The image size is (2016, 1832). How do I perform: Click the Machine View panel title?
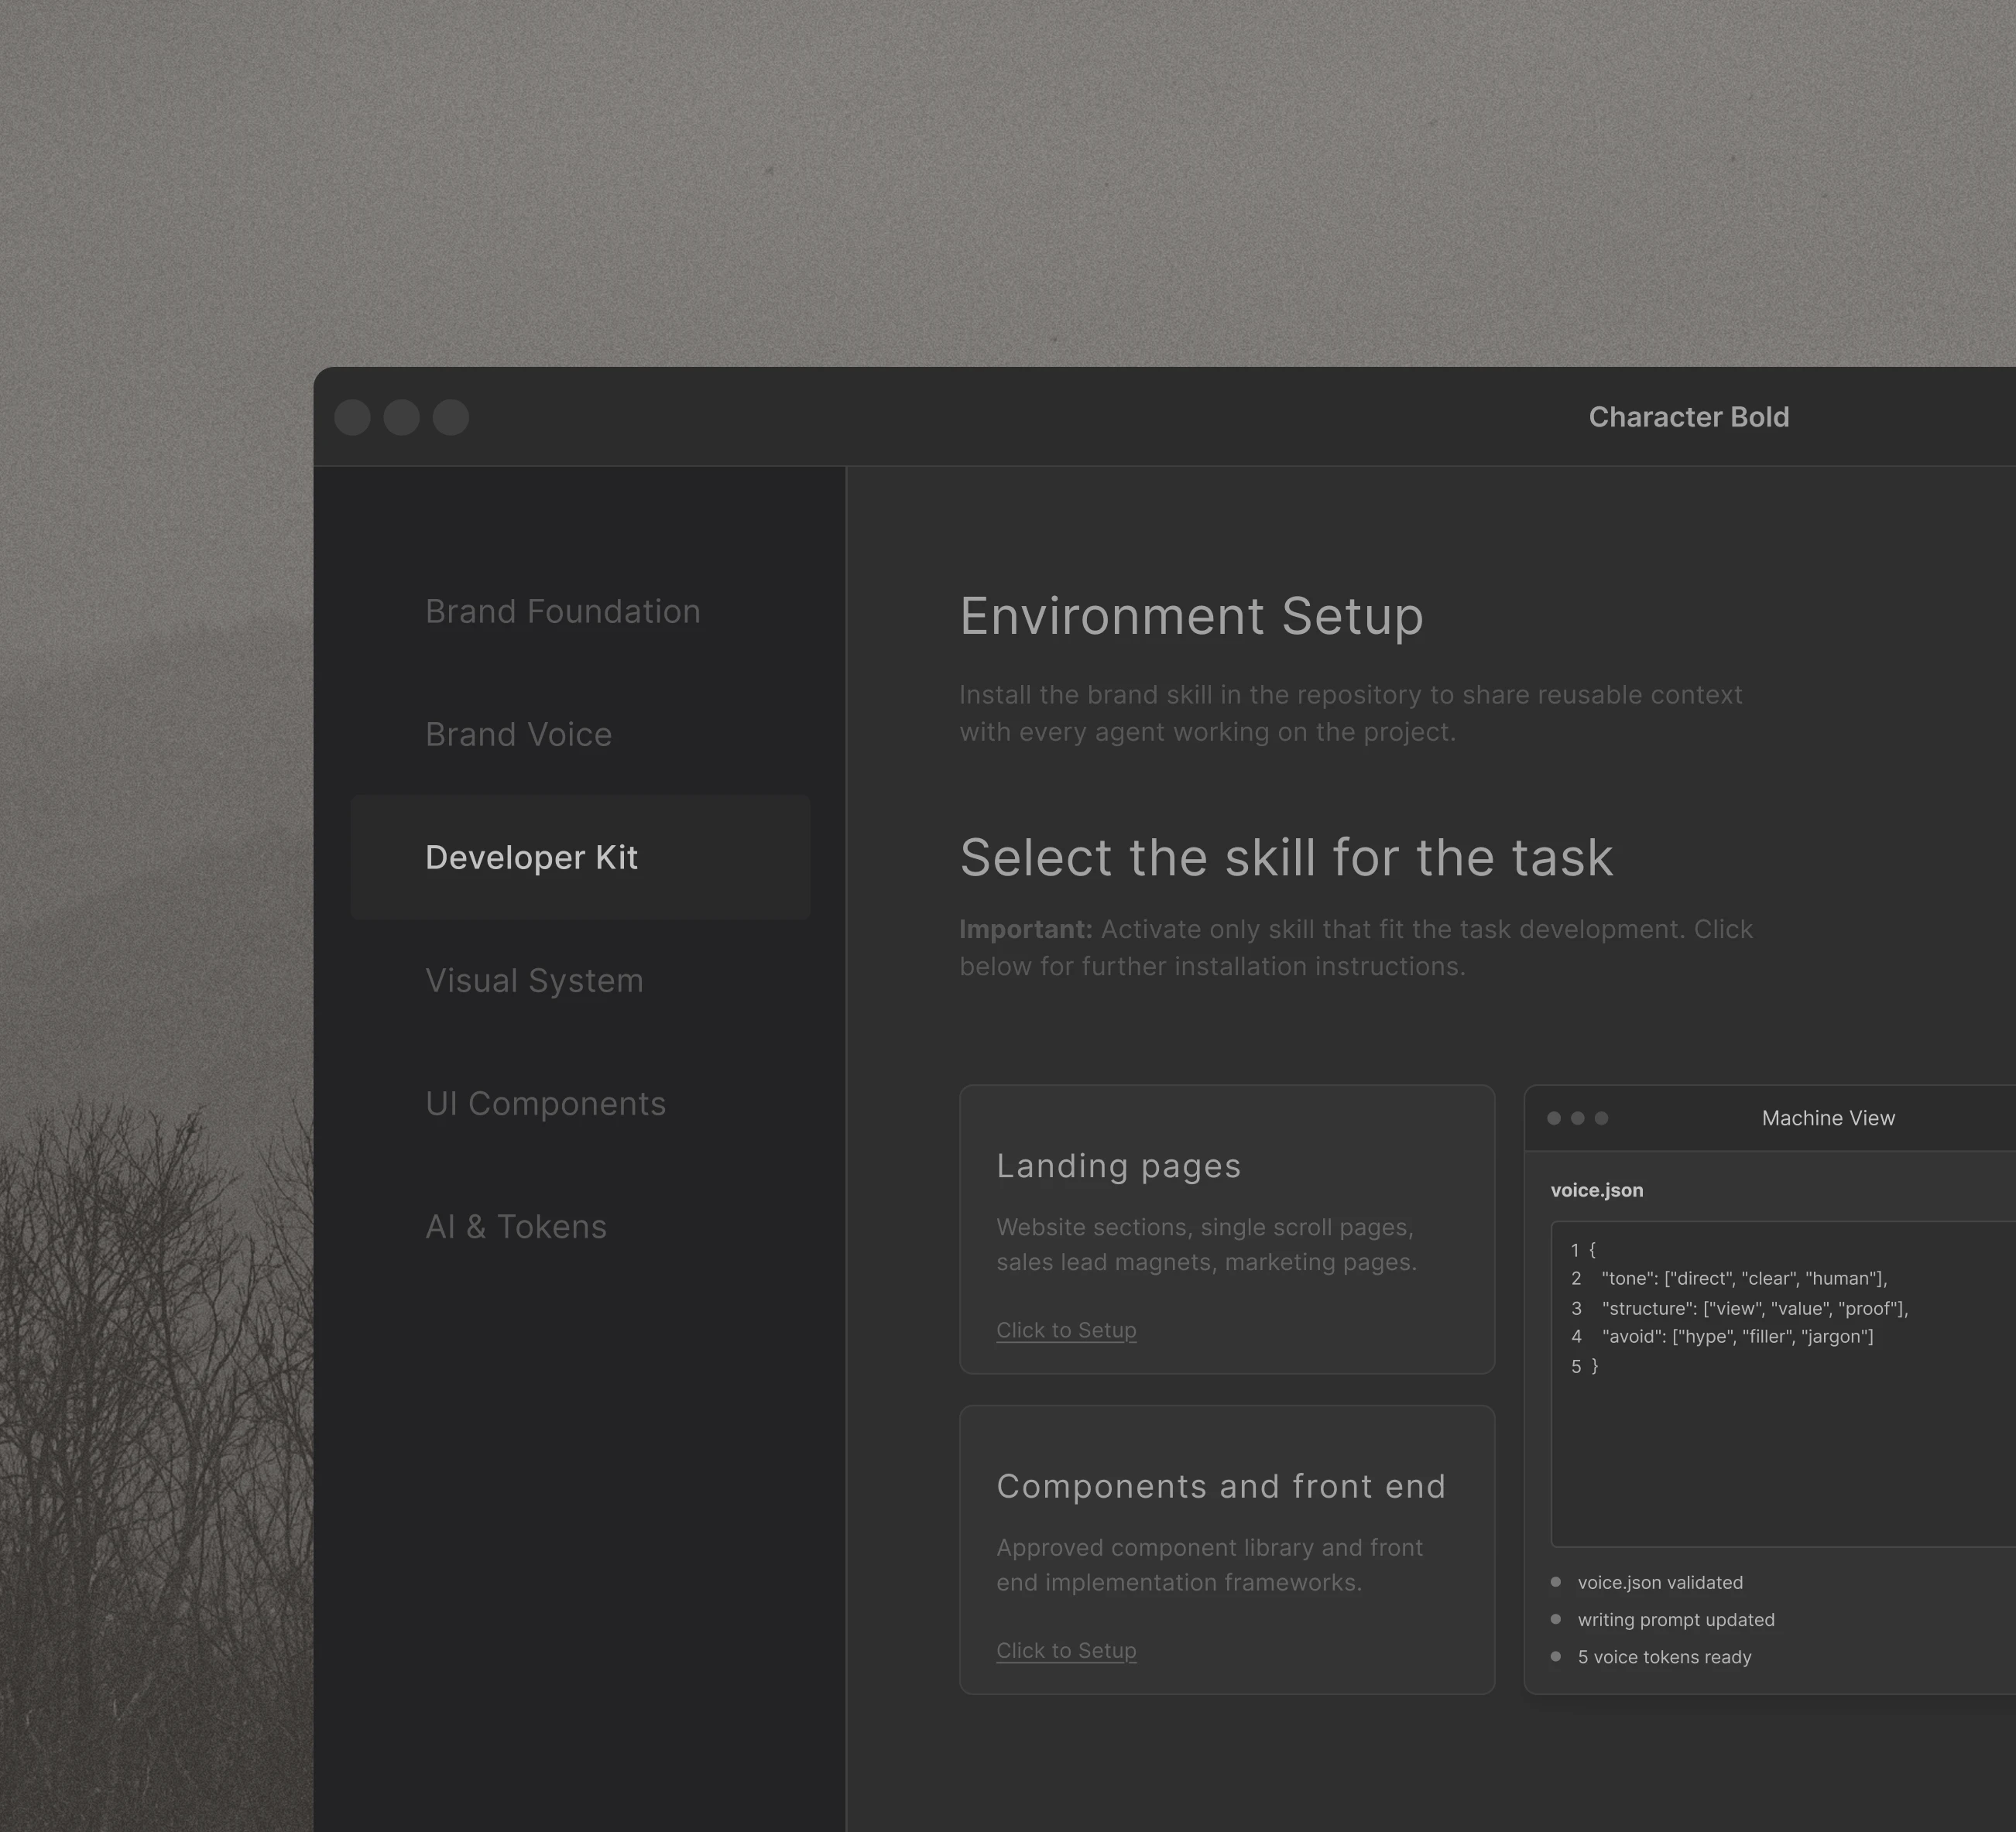coord(1828,1118)
